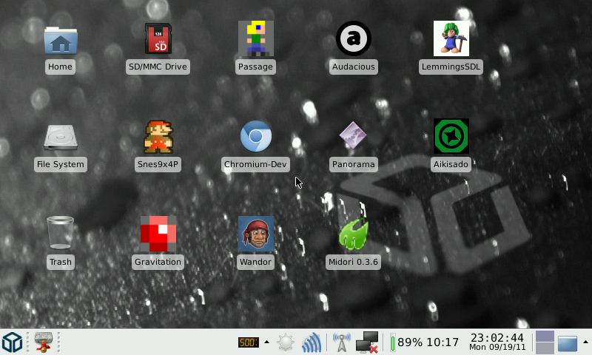Adjust brightness via the sun icon

click(286, 342)
